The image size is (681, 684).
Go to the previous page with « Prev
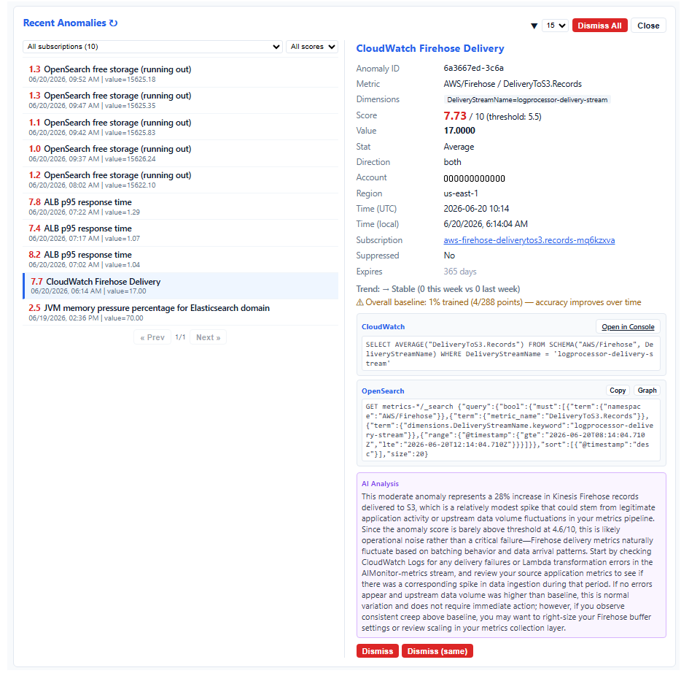152,337
